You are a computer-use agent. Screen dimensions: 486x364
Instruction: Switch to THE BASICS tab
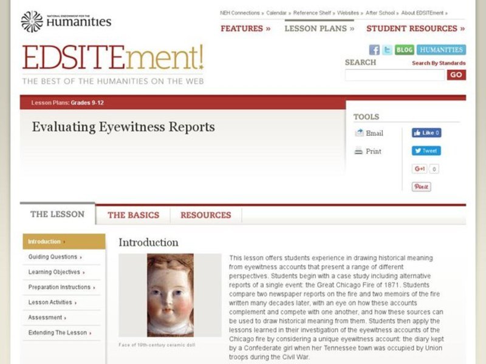133,215
